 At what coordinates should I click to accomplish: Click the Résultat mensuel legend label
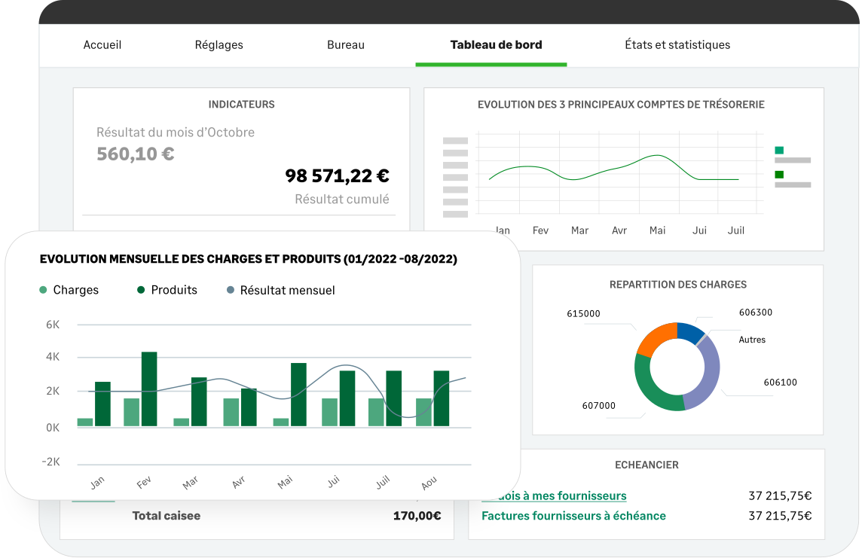(x=288, y=291)
